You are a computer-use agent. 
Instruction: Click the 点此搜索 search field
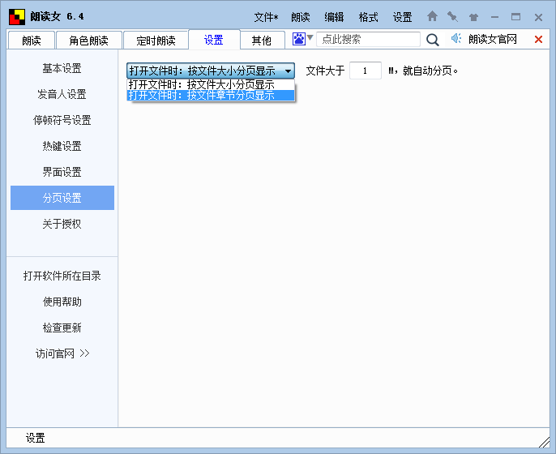click(x=368, y=39)
